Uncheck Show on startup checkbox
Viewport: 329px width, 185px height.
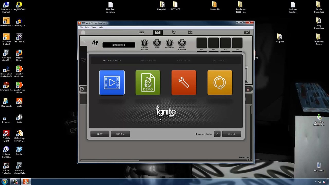pyautogui.click(x=217, y=134)
